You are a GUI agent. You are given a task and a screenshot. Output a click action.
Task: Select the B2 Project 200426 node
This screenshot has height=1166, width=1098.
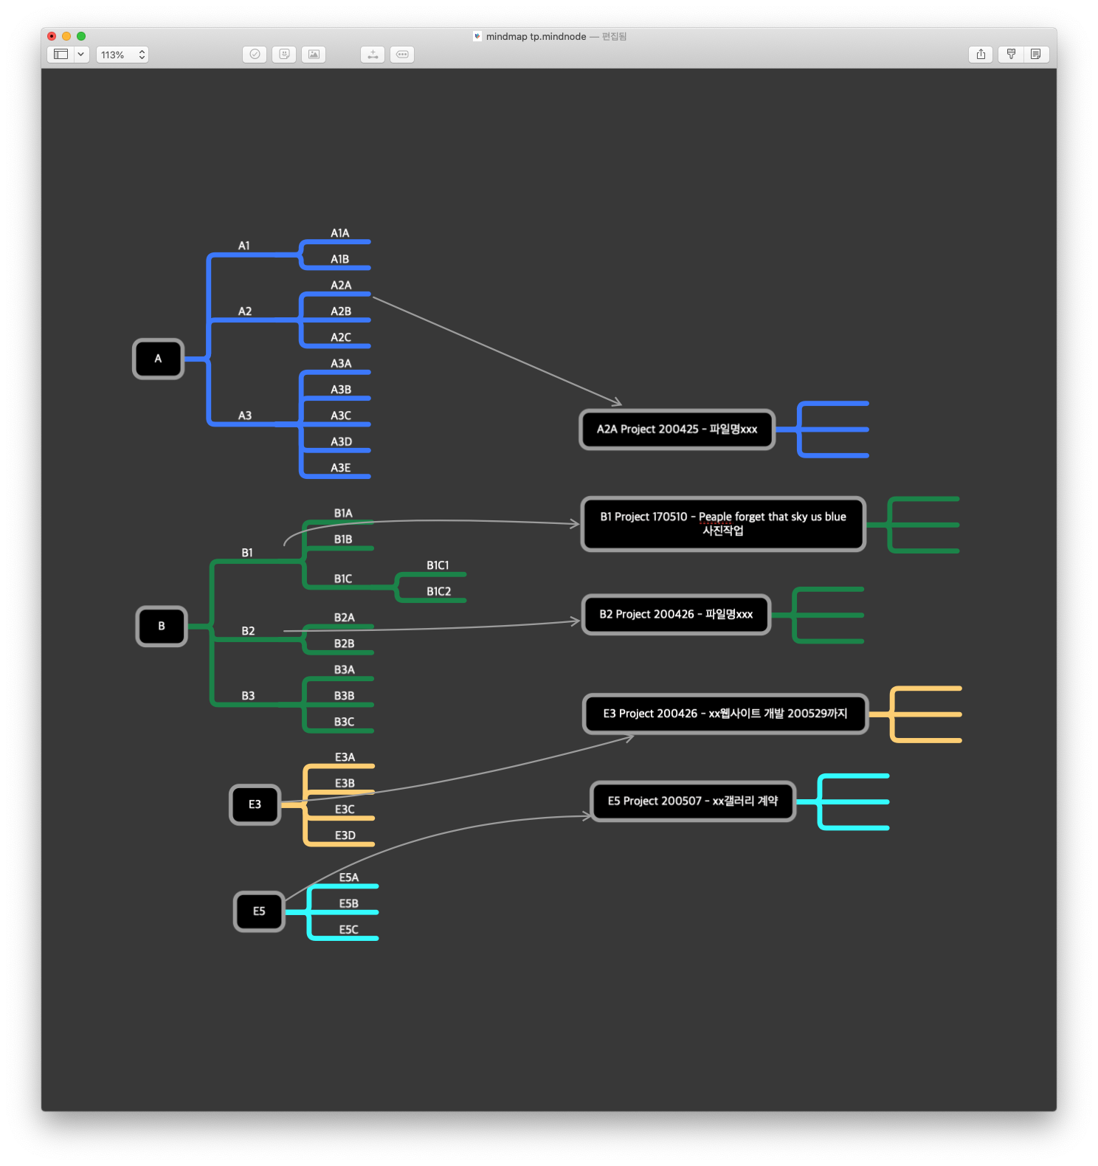[676, 615]
